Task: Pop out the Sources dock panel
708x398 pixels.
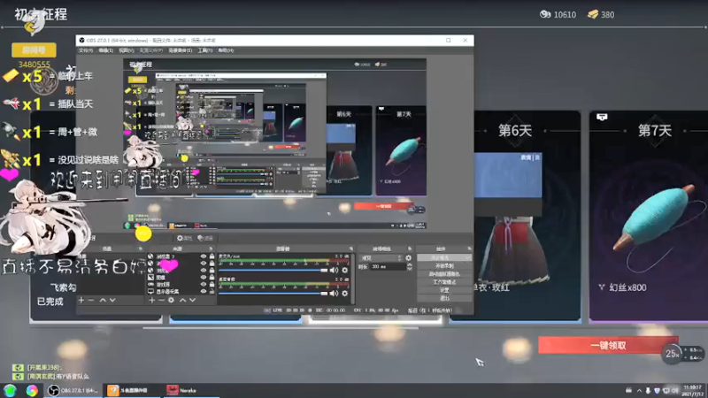Action: (x=211, y=249)
